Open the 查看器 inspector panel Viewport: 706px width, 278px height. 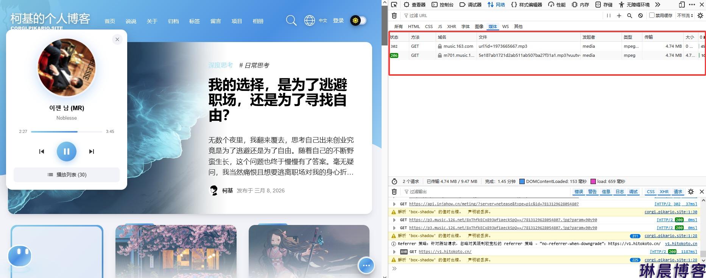coord(415,5)
